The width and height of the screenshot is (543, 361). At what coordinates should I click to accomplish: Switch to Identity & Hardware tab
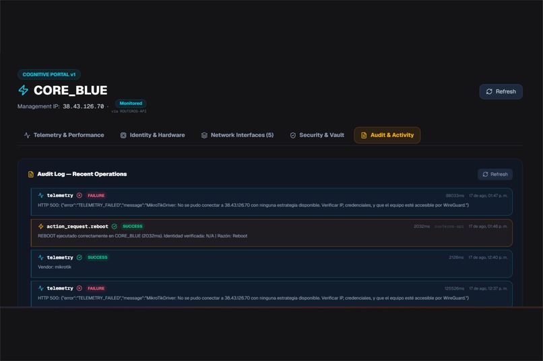(152, 135)
